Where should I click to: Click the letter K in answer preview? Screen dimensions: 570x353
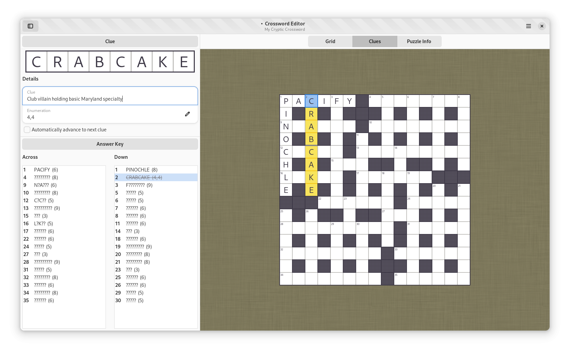[x=163, y=62]
